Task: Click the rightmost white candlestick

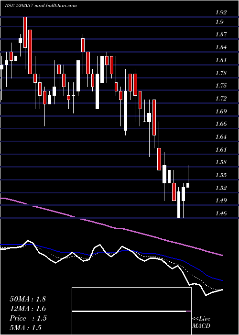Action: coord(188,185)
